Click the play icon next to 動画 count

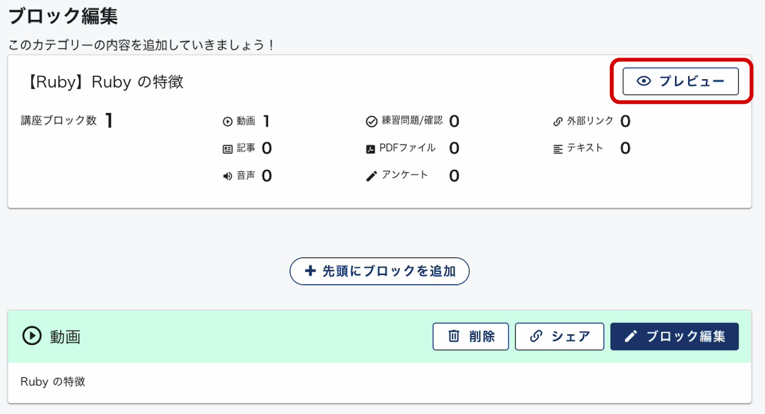click(x=228, y=121)
